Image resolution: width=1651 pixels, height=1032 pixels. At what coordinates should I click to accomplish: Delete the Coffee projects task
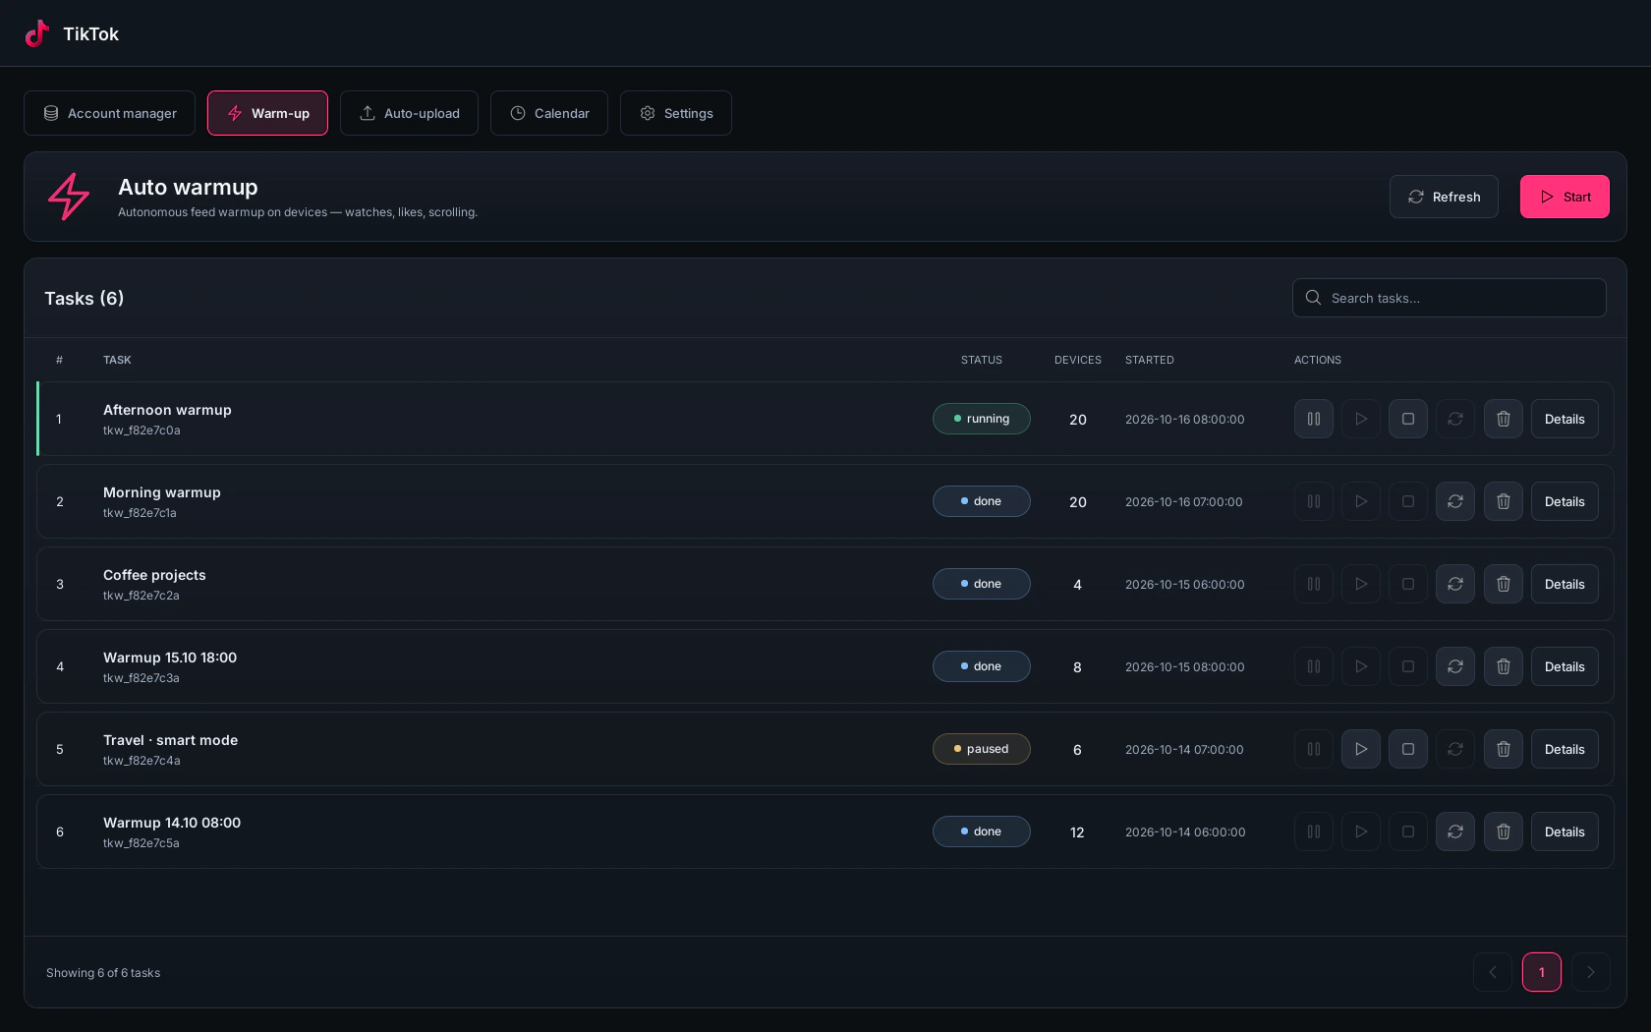click(x=1504, y=584)
